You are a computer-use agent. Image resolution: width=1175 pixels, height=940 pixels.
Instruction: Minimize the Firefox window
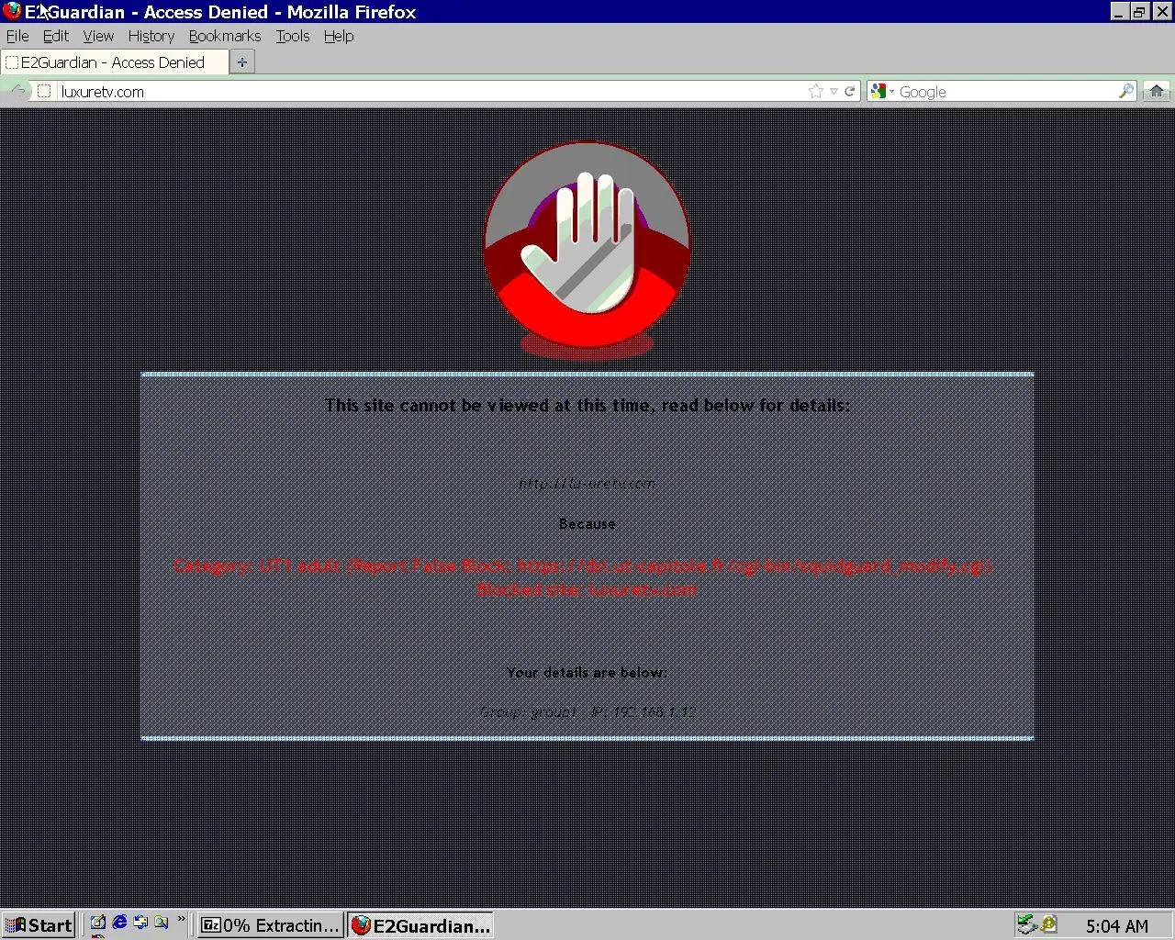[1119, 12]
